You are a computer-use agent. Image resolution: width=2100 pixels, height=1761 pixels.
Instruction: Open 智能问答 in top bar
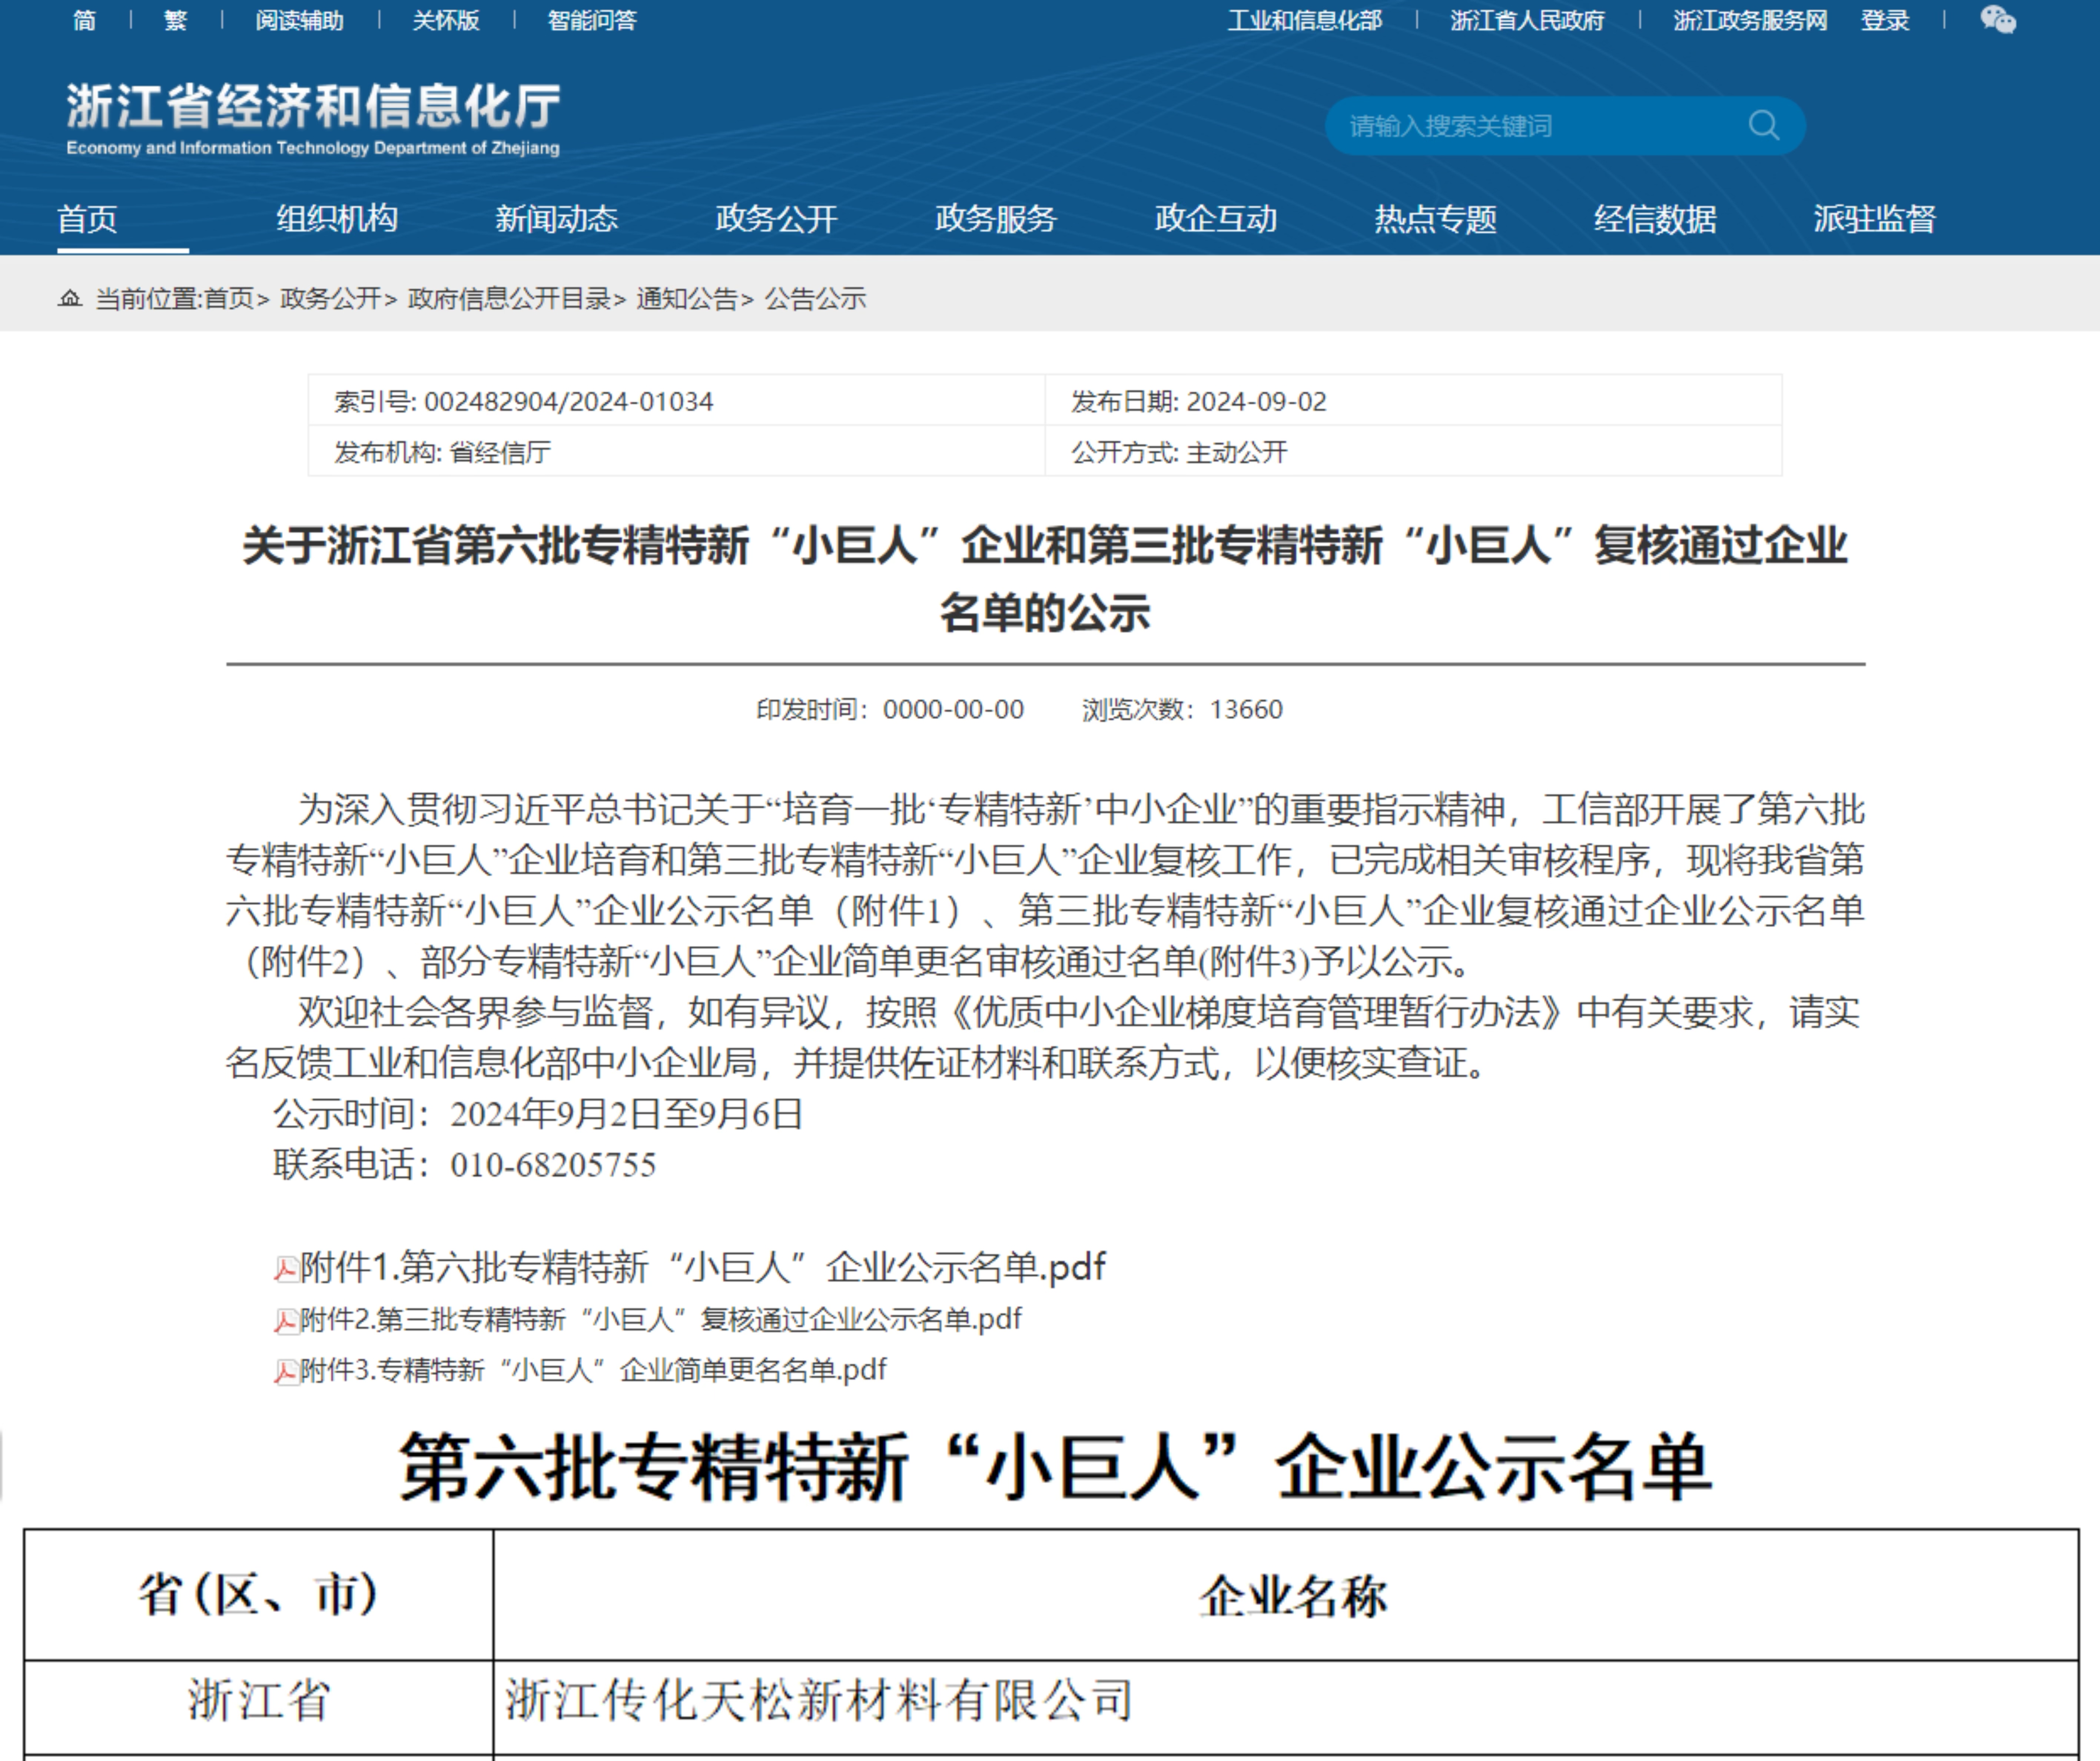[592, 20]
